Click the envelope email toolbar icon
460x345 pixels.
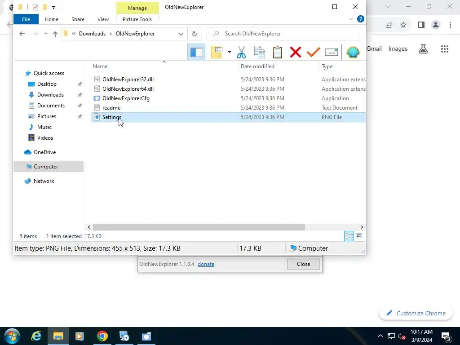[x=332, y=52]
